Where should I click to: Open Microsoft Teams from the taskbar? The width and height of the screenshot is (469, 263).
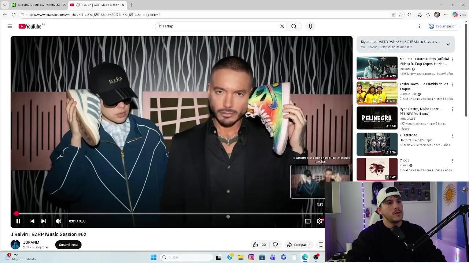click(273, 257)
